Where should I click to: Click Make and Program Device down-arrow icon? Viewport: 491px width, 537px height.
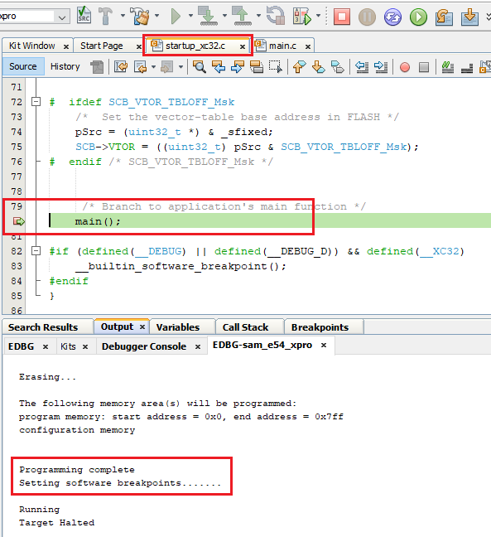pyautogui.click(x=208, y=16)
